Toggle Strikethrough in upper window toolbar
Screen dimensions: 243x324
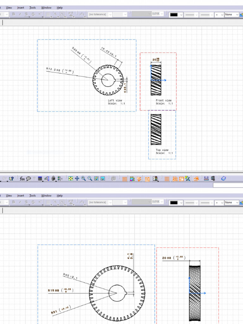tap(33, 14)
